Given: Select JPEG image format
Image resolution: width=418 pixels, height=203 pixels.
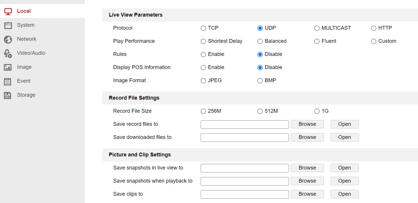Looking at the screenshot, I should coord(203,81).
